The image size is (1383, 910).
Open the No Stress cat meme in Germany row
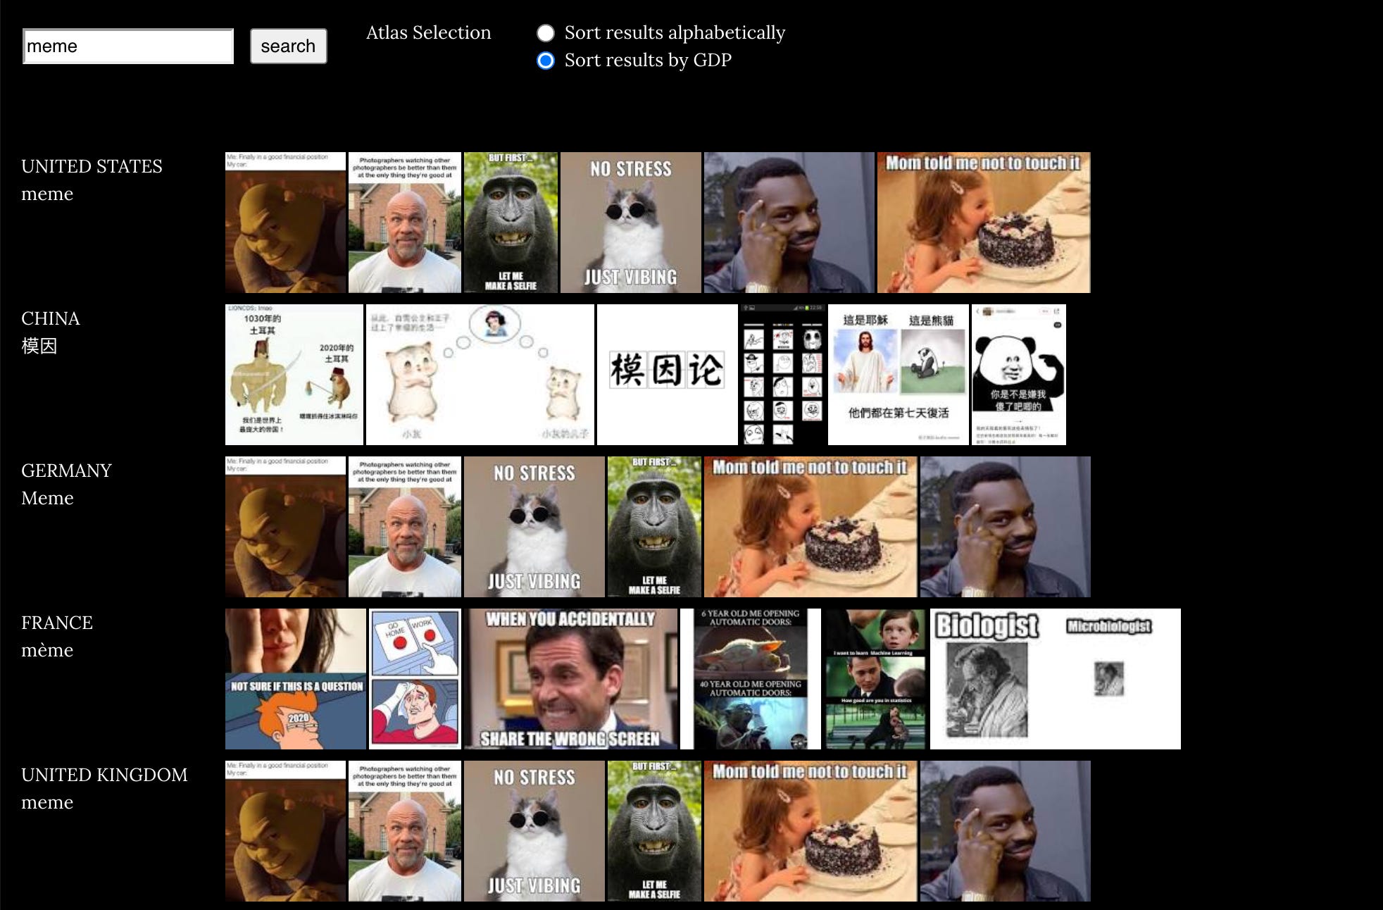[x=534, y=527]
